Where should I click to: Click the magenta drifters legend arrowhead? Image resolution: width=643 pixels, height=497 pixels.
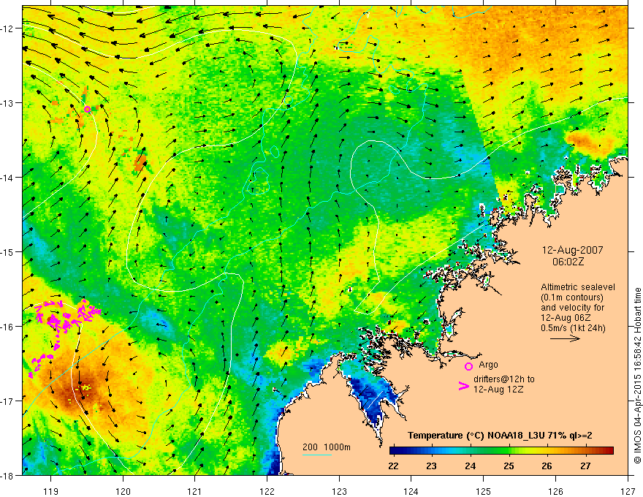tap(463, 386)
